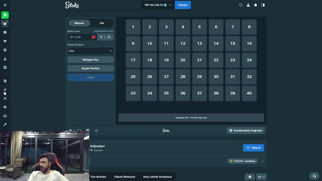Click the Bahis bet button
This screenshot has height=181, width=322.
pos(91,77)
